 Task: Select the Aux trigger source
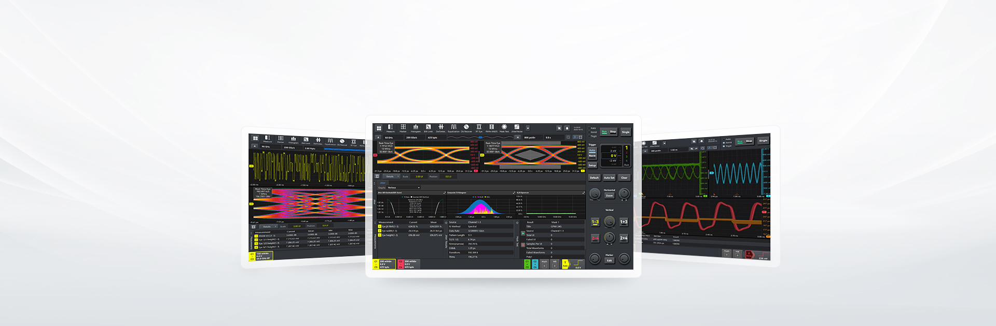tap(626, 165)
